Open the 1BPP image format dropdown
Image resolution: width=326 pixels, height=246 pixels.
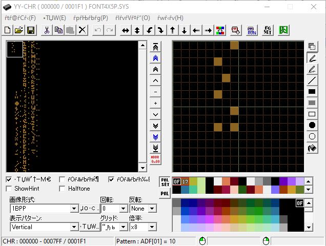click(x=74, y=209)
